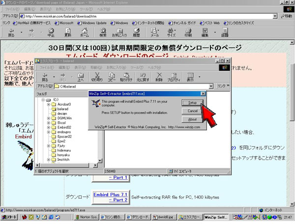Click the Back icon in Internet Explorer toolbar

pos(11,32)
